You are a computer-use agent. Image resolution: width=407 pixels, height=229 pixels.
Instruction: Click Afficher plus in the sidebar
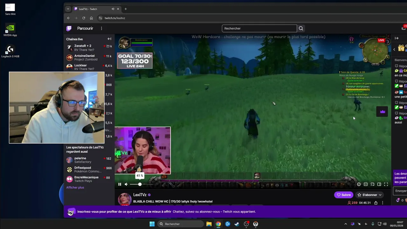75,187
